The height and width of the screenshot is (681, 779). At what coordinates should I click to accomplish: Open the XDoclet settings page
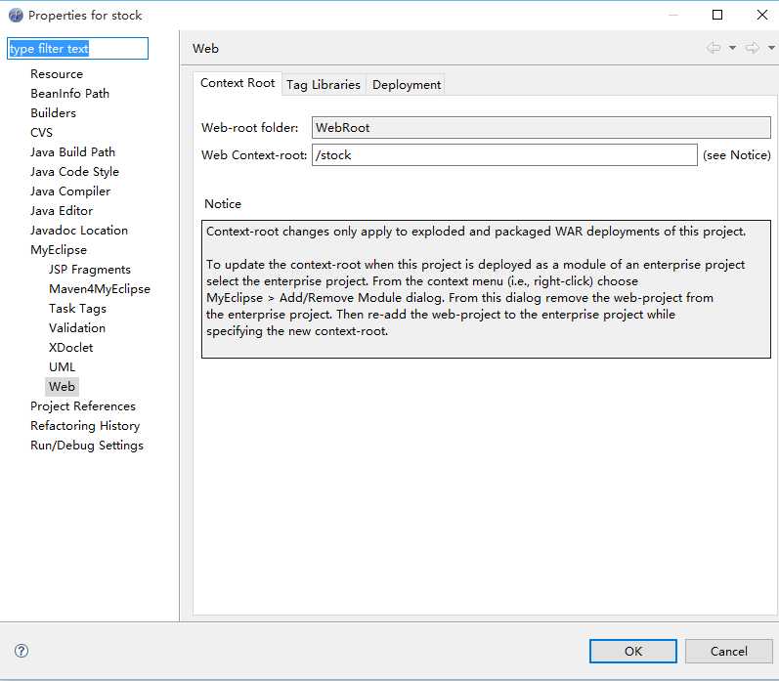pos(71,348)
